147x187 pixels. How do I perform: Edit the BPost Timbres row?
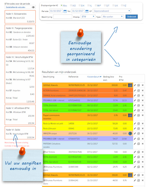(135, 152)
